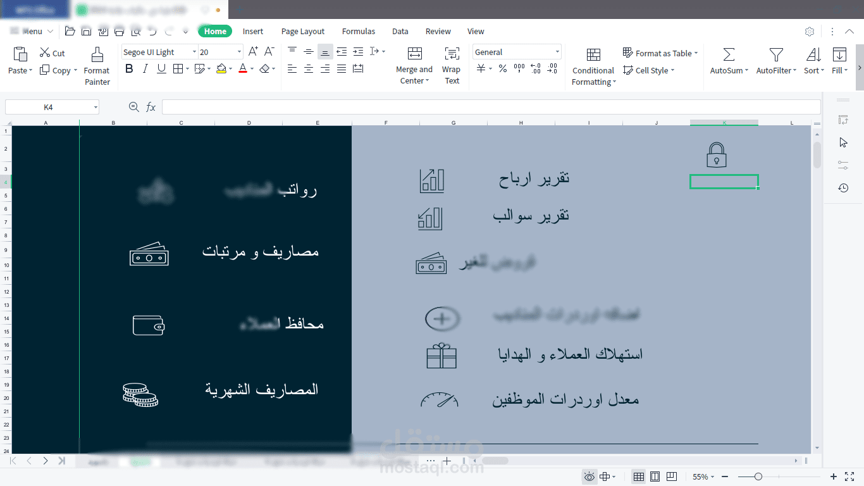This screenshot has height=486, width=864.
Task: Print the spreadsheet
Action: pos(119,31)
